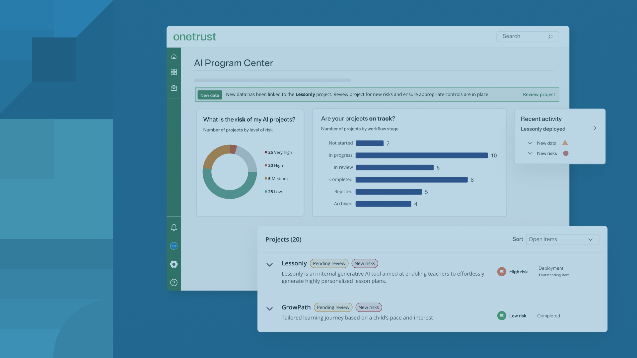Open the KB user avatar
This screenshot has width=637, height=358.
tap(174, 246)
